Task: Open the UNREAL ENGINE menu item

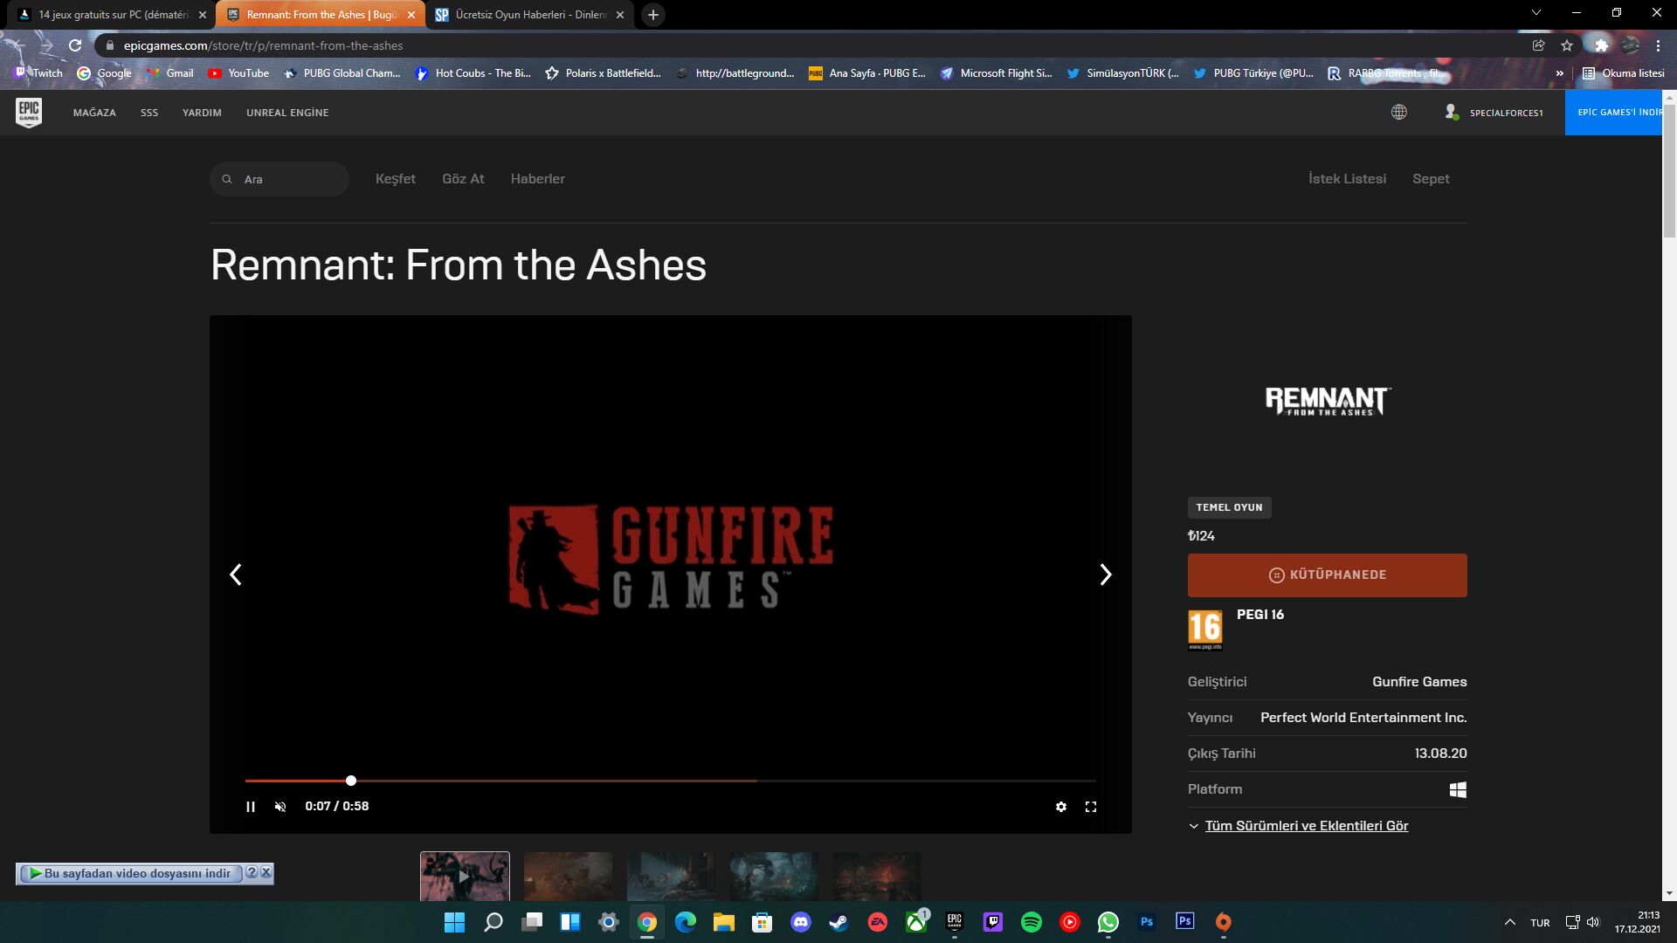Action: pos(287,113)
